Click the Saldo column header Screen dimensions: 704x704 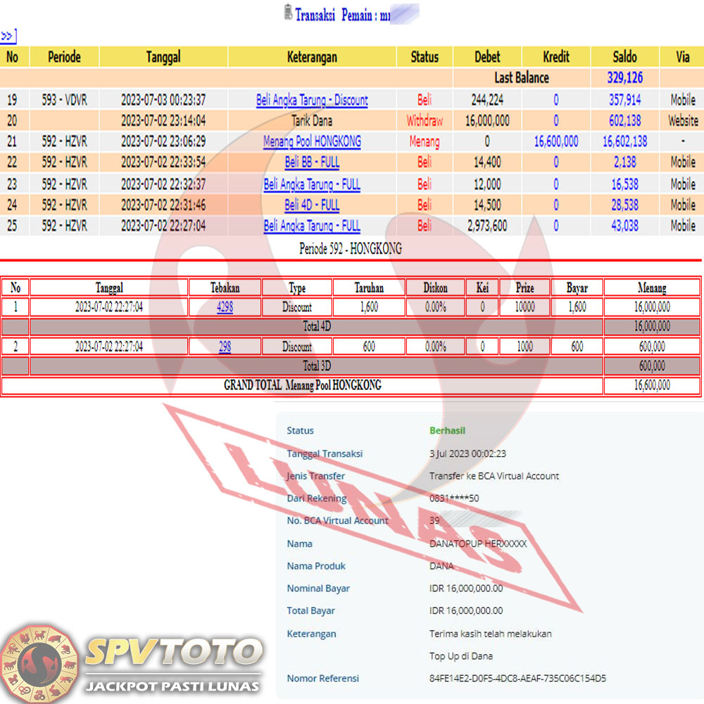624,57
